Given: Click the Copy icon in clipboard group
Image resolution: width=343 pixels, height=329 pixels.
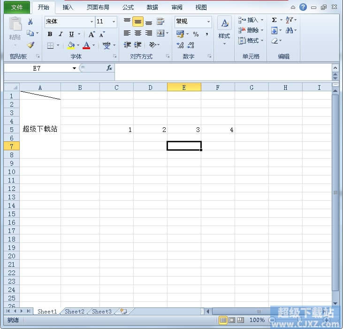Looking at the screenshot, I should 30,33.
